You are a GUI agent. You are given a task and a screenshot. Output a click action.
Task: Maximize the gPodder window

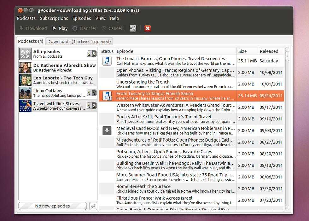[31, 10]
